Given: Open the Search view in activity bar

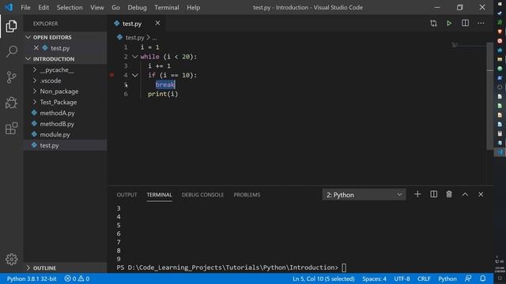Looking at the screenshot, I should pyautogui.click(x=11, y=51).
